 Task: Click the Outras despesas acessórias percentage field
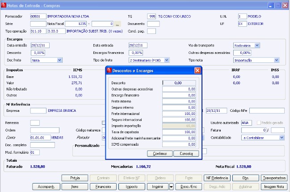click(x=242, y=53)
